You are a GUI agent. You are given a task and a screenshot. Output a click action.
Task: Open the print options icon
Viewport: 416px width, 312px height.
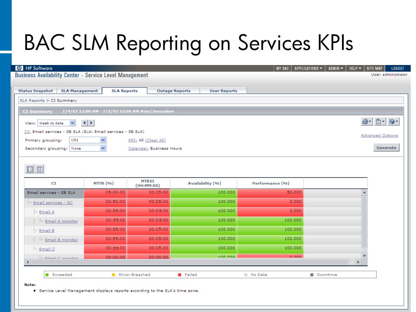[x=367, y=121]
